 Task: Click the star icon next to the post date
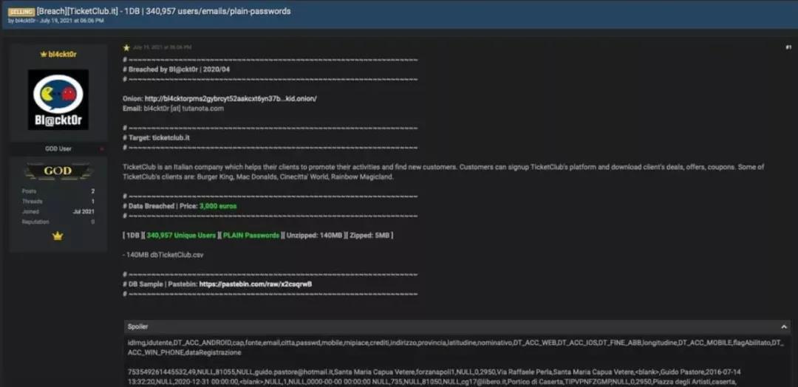[126, 47]
